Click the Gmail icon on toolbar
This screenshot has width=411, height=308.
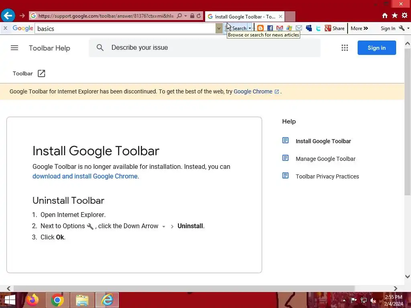[280, 28]
